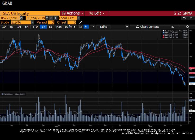Expand the Study ExpMA dropdown arrow
The image size is (195, 140).
(32, 22)
